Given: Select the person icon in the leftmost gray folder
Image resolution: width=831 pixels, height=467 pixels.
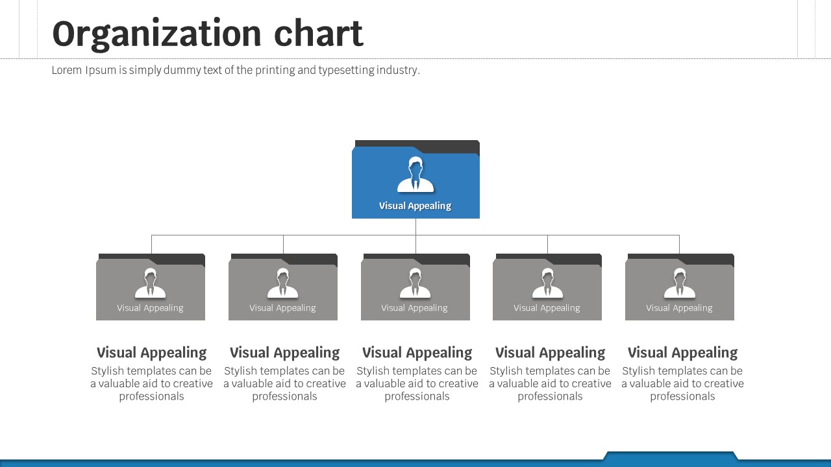Looking at the screenshot, I should [151, 283].
